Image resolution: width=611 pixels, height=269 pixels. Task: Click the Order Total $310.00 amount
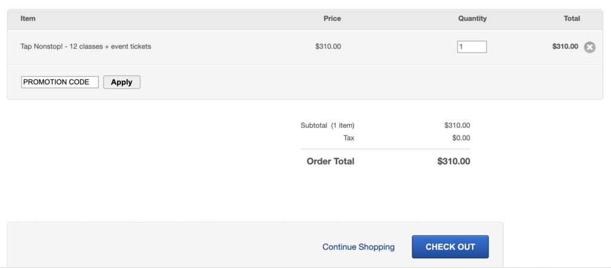[453, 161]
